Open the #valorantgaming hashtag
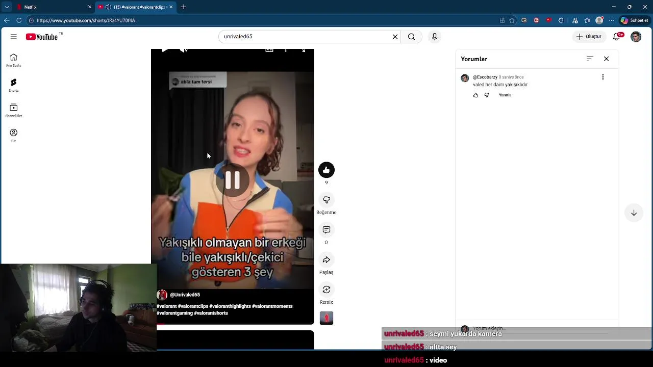This screenshot has height=367, width=653. point(174,313)
